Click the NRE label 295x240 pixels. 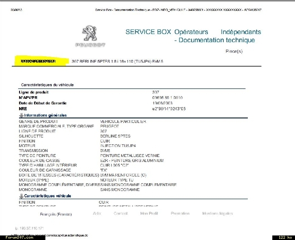point(23,109)
